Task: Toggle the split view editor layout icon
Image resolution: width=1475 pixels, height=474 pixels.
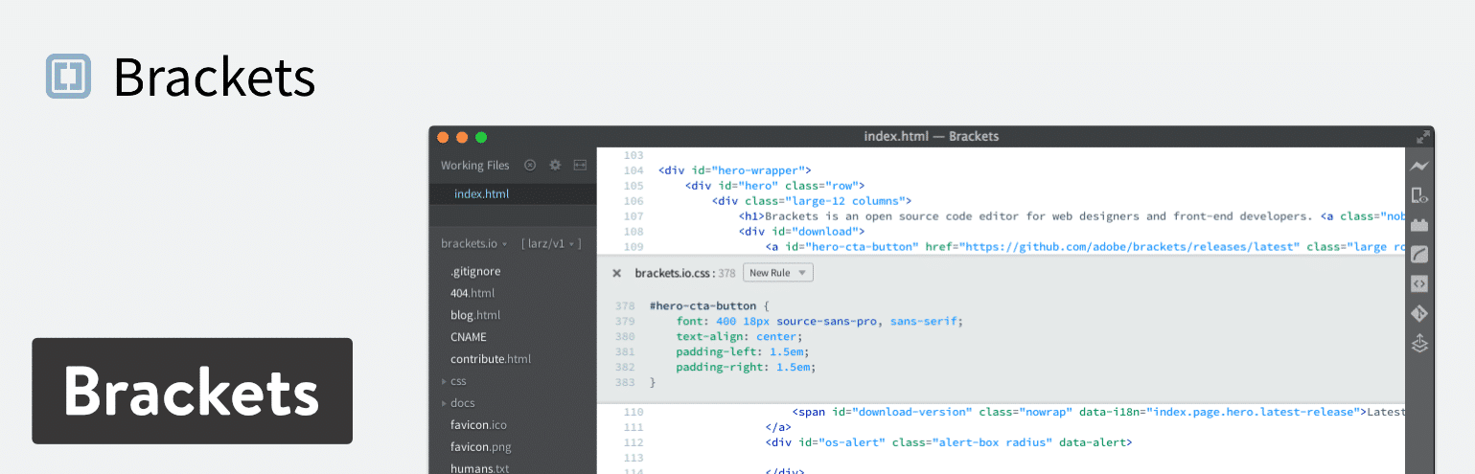Action: pos(580,165)
